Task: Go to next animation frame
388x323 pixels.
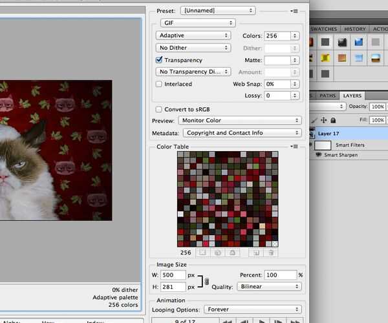Action: pos(278,321)
